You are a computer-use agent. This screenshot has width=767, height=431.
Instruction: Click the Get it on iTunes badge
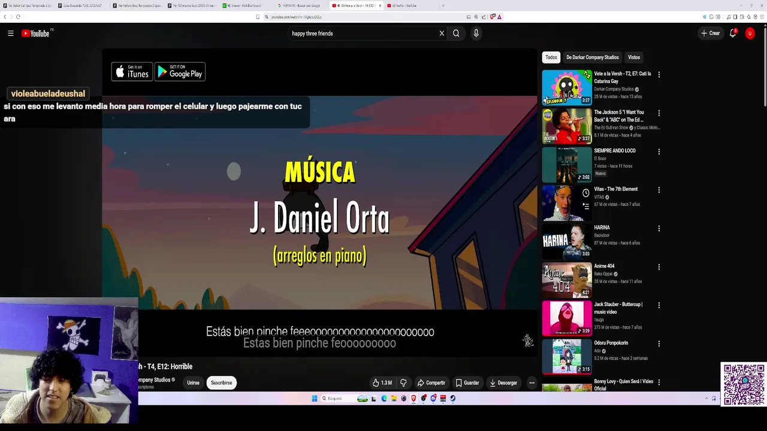[132, 72]
